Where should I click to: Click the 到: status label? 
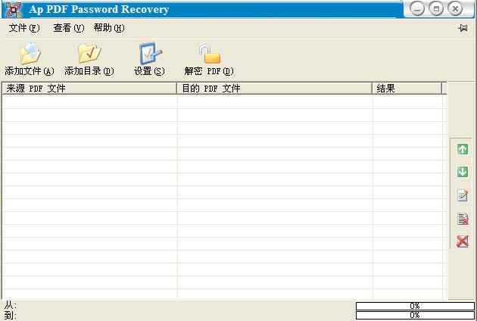[x=11, y=315]
